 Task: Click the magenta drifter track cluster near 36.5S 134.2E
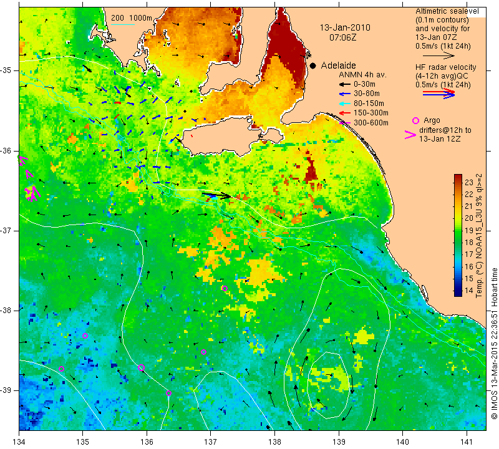pos(32,193)
